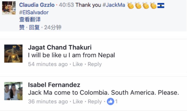Open Jagat Chand Thakuri's avatar

13,54
